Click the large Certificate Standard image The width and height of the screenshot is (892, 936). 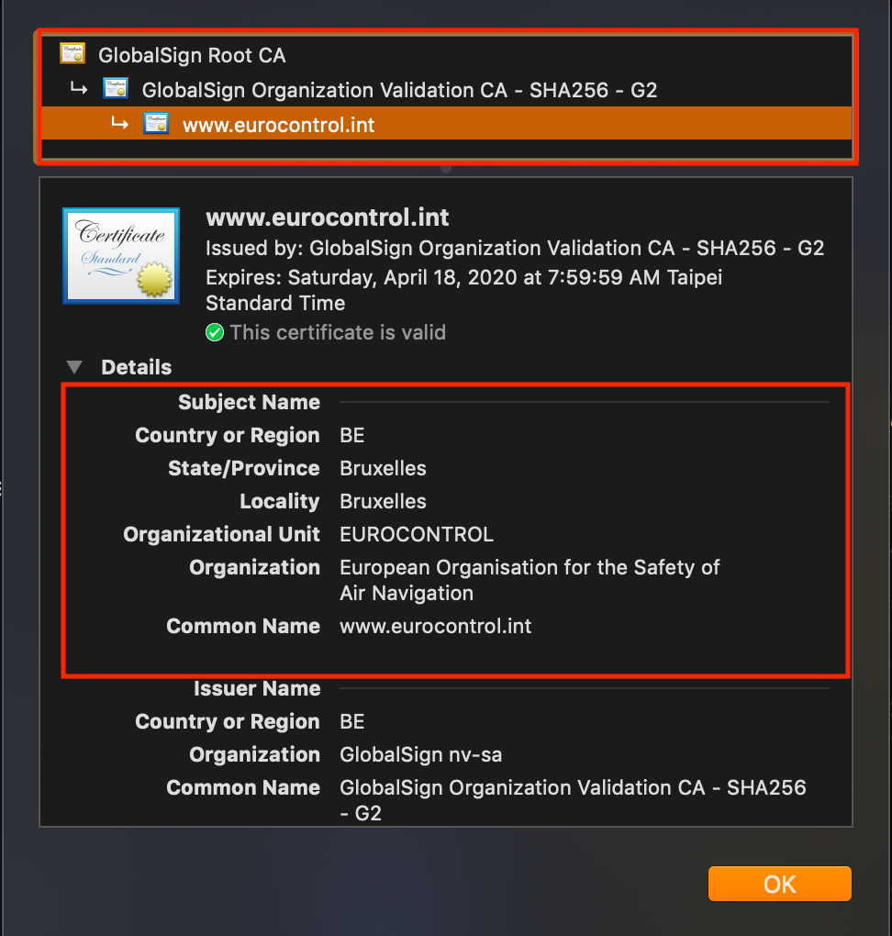(x=121, y=256)
